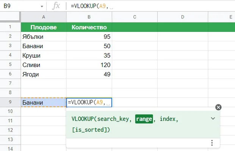Click the cell containing Сливи
Viewport: 235px width, 151px height.
coord(44,65)
